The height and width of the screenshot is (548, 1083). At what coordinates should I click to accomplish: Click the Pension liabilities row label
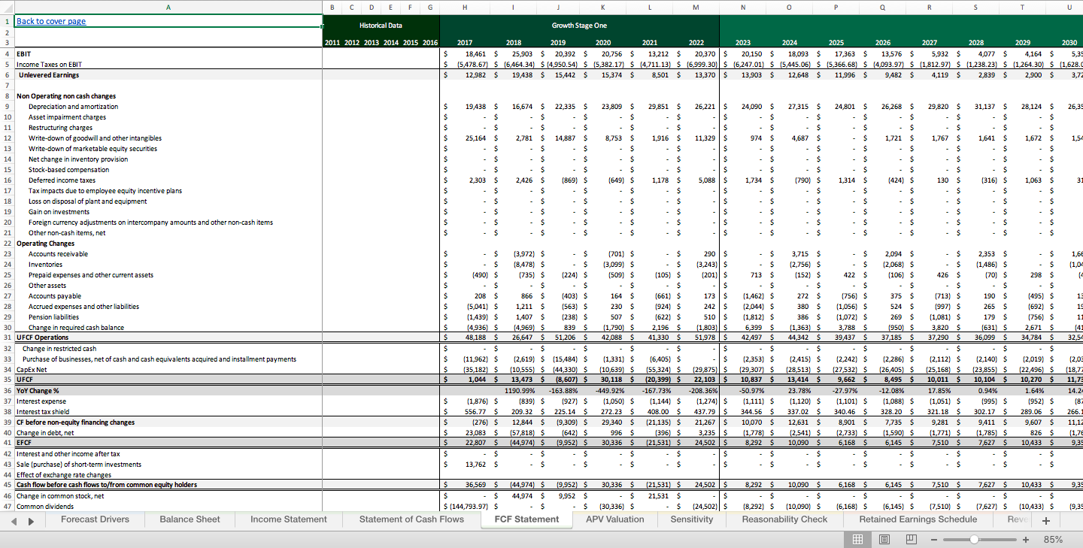(x=53, y=317)
